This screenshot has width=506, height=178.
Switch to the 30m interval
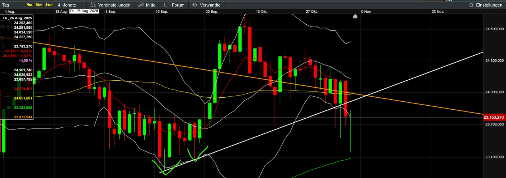(x=39, y=5)
